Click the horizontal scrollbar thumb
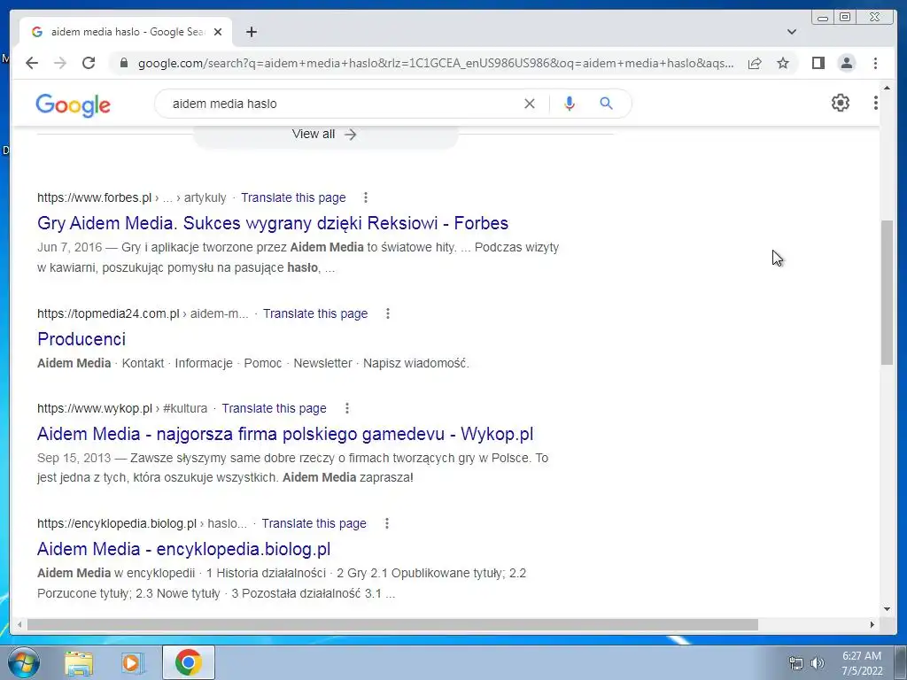 pos(392,624)
